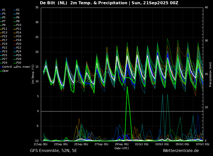This screenshot has width=213, height=156.
Task: Click the Oper legend entry
Action: [5, 71]
